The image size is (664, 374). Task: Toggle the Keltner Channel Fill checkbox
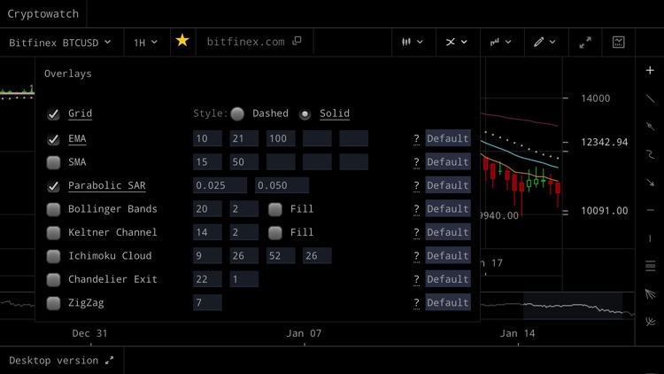275,233
